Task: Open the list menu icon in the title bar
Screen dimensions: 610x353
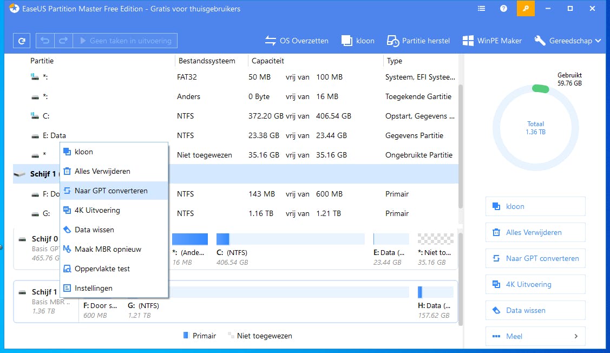Action: (x=481, y=9)
